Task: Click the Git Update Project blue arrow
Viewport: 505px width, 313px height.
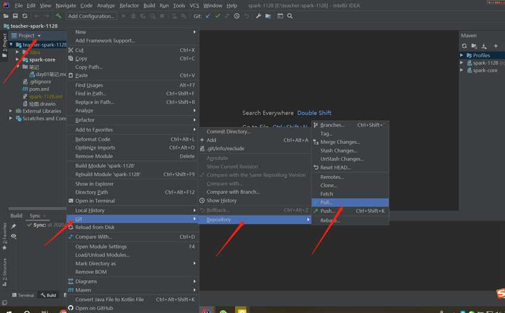Action: coord(208,16)
